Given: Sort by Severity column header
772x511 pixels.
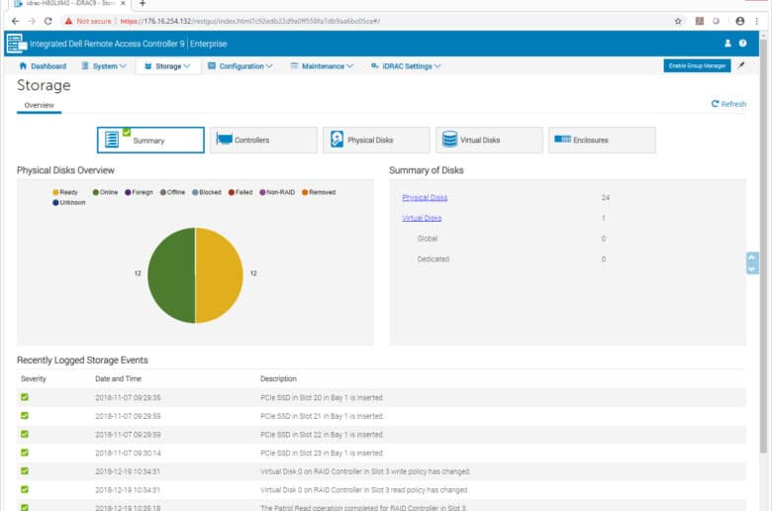Looking at the screenshot, I should [34, 378].
